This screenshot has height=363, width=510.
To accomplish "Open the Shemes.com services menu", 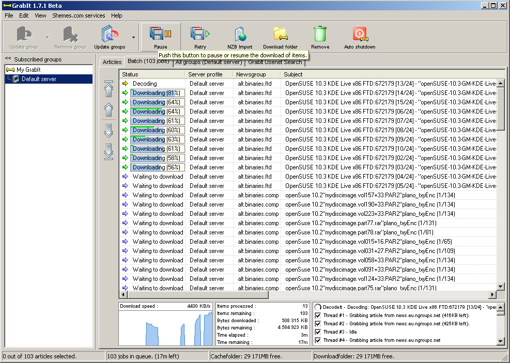I will tap(79, 15).
